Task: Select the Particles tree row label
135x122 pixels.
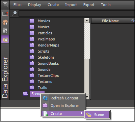Action: (45, 33)
